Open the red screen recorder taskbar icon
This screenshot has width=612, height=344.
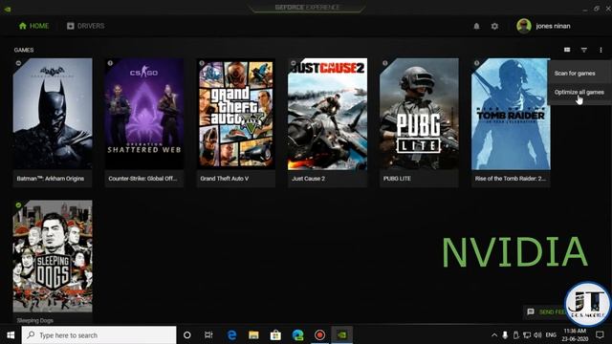319,335
